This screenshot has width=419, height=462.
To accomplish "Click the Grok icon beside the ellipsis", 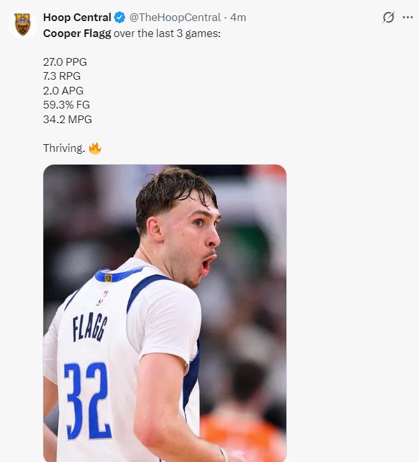I will point(388,17).
